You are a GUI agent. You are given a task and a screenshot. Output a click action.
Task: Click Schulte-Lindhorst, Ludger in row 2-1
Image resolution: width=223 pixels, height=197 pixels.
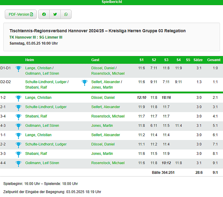(46, 107)
